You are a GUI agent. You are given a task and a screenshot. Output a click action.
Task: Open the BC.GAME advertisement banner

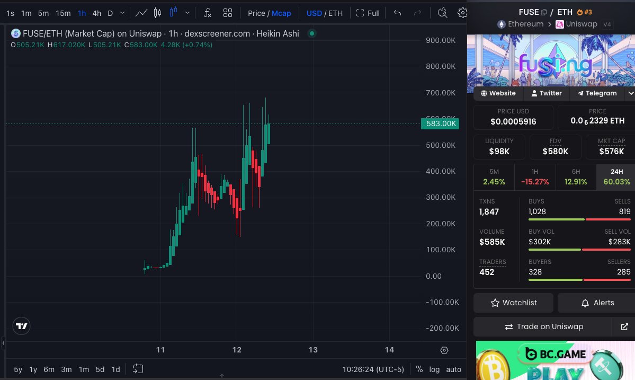(555, 360)
